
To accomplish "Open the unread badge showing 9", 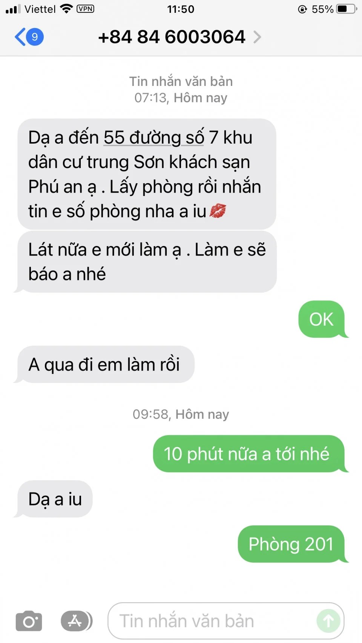I will pyautogui.click(x=35, y=37).
